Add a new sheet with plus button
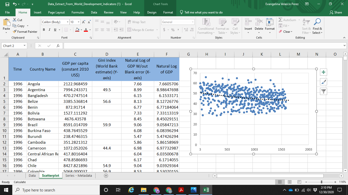The image size is (348, 195). pyautogui.click(x=106, y=176)
